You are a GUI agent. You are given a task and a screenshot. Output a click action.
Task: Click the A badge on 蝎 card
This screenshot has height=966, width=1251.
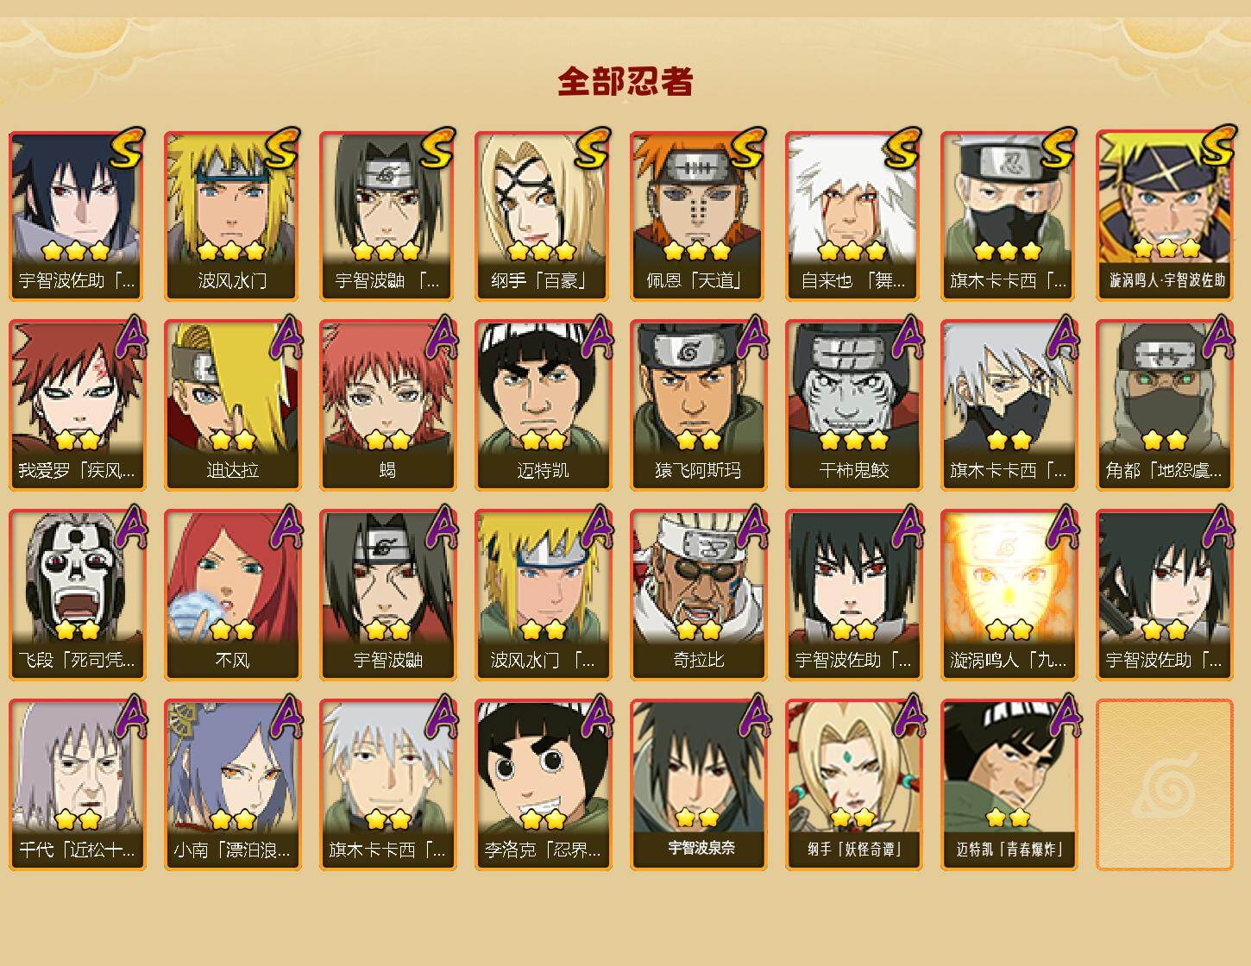[441, 338]
